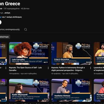Open 'και 1 ακόμη σύνδεσμος' links
104x104 pixels.
pos(12,17)
